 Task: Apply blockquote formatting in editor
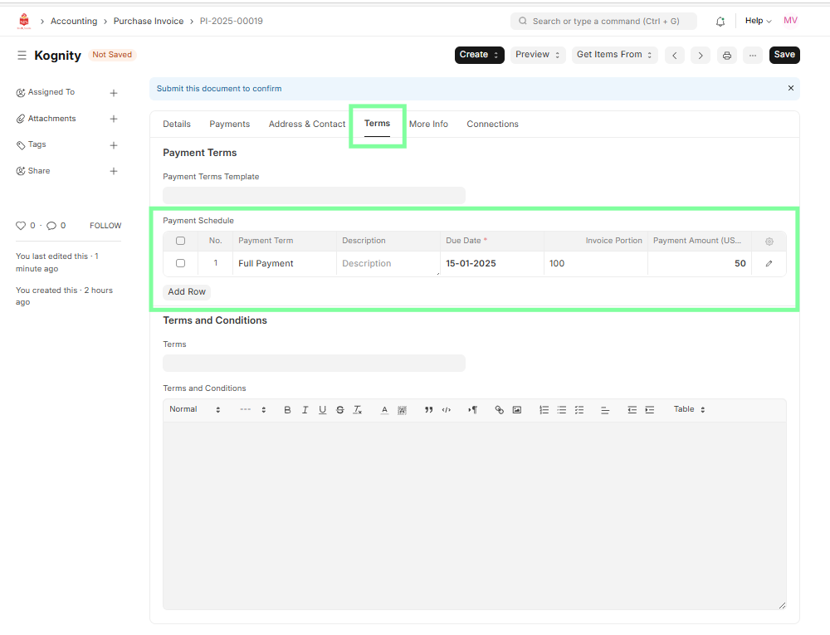pos(428,410)
